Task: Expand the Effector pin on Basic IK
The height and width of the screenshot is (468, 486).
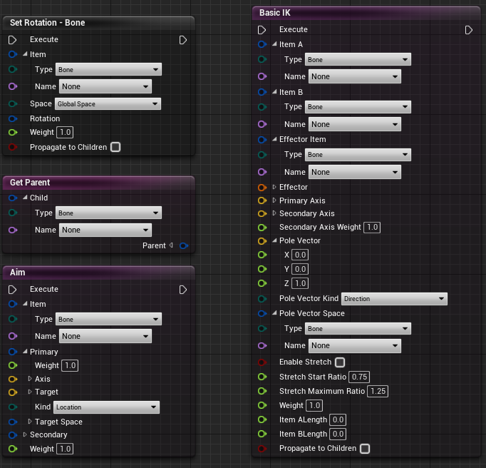Action: (274, 187)
